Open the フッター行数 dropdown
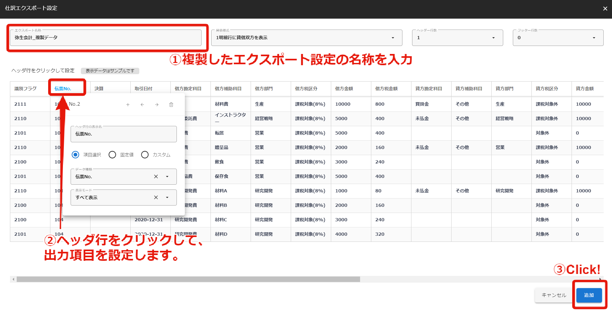 (558, 38)
